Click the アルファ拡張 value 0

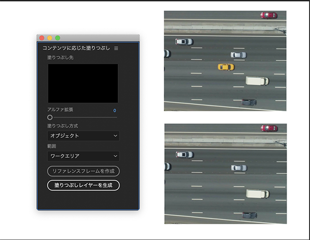(115, 110)
